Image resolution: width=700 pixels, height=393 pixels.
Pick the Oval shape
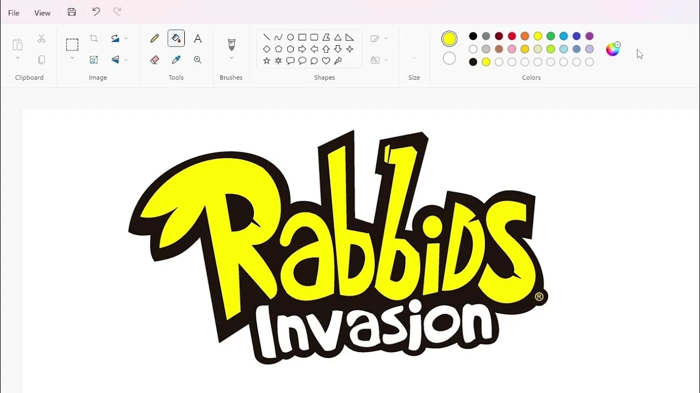point(290,37)
